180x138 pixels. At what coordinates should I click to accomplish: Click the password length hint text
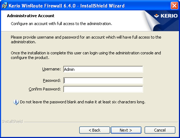tap(82, 102)
